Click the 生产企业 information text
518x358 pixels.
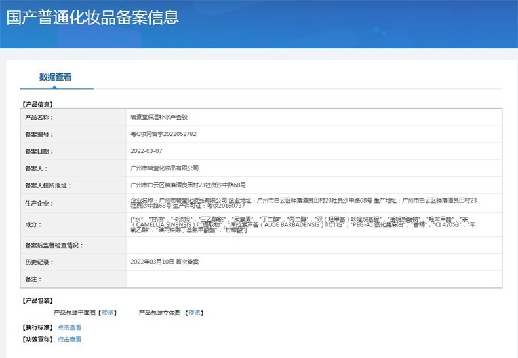point(304,203)
